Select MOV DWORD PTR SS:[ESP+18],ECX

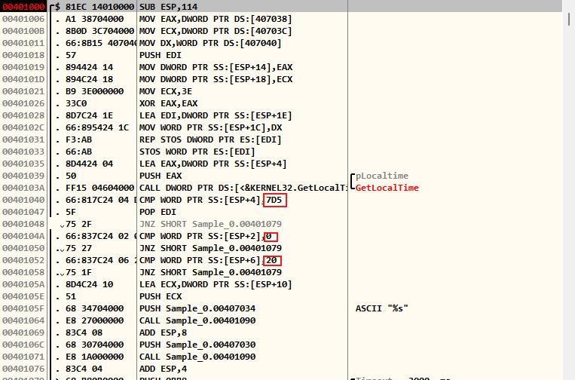216,80
